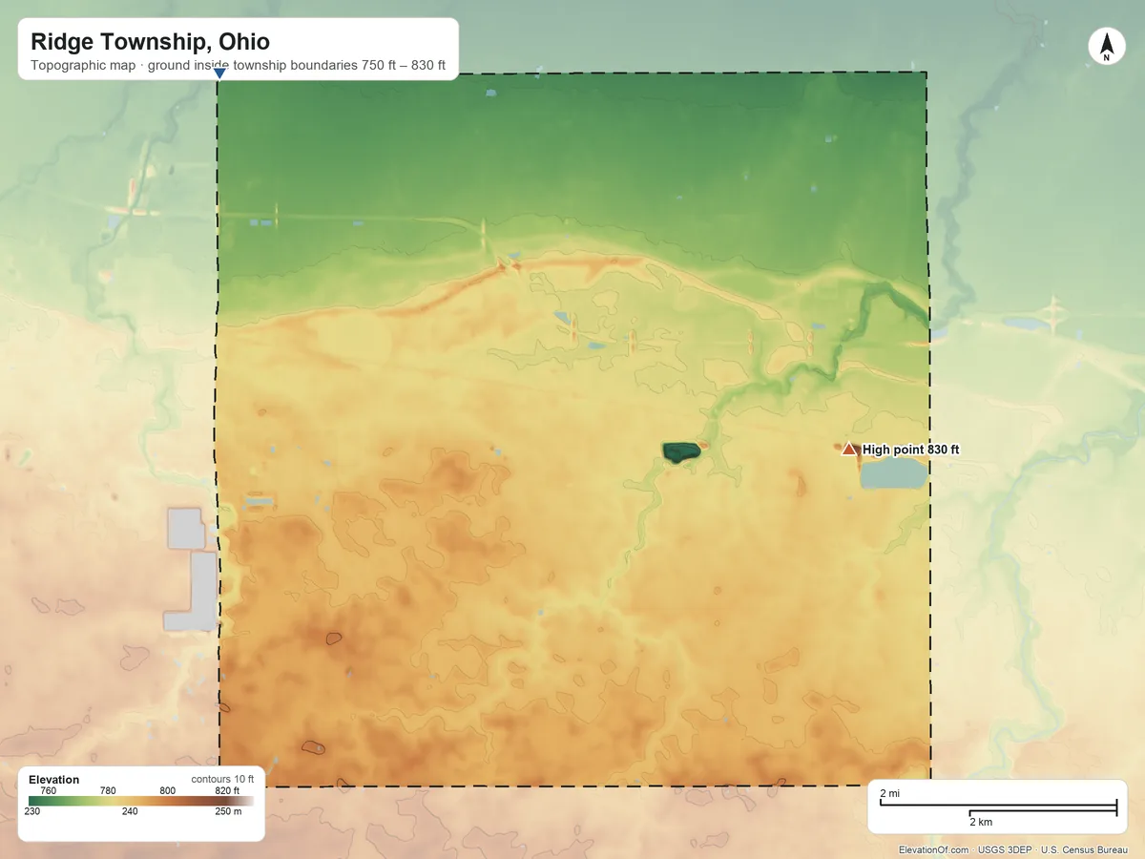Click the blue reservoir beside the high point

[893, 472]
